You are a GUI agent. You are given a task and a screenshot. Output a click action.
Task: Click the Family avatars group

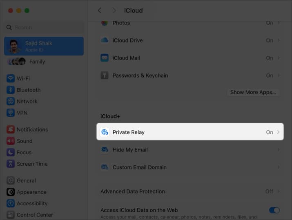click(x=17, y=61)
